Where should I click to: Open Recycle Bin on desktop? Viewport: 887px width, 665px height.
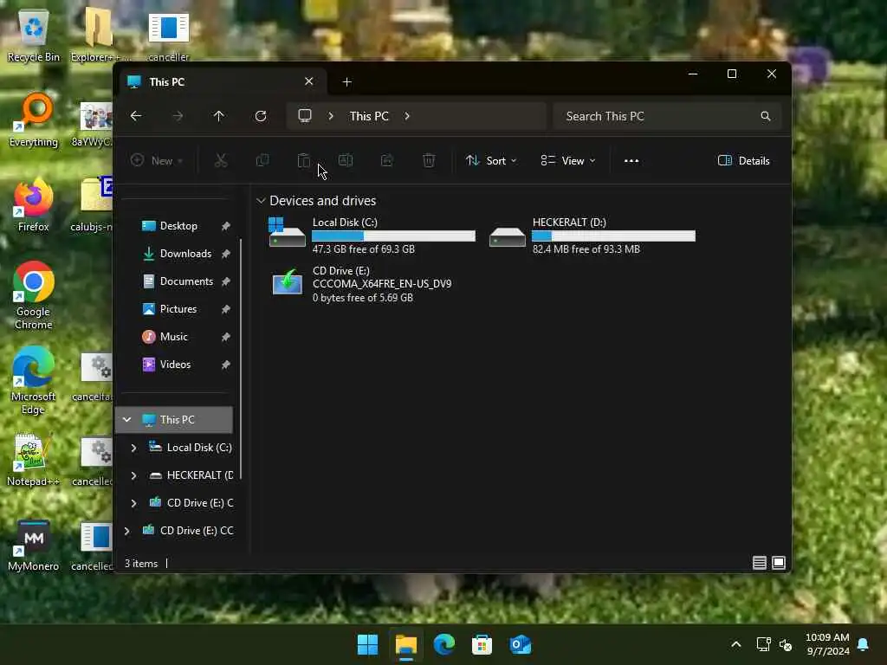[34, 35]
